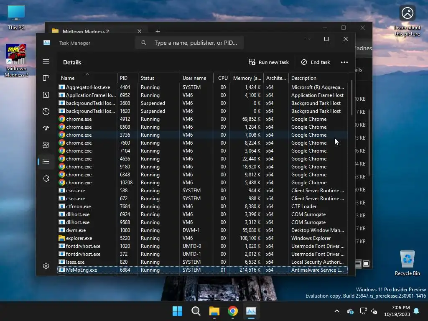Select the Details page icon in sidebar

coord(46,162)
